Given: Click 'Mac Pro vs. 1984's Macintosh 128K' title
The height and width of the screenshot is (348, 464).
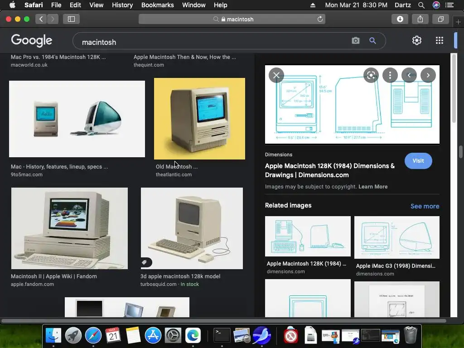Looking at the screenshot, I should 58,57.
